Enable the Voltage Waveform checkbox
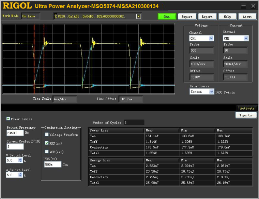 (47, 134)
